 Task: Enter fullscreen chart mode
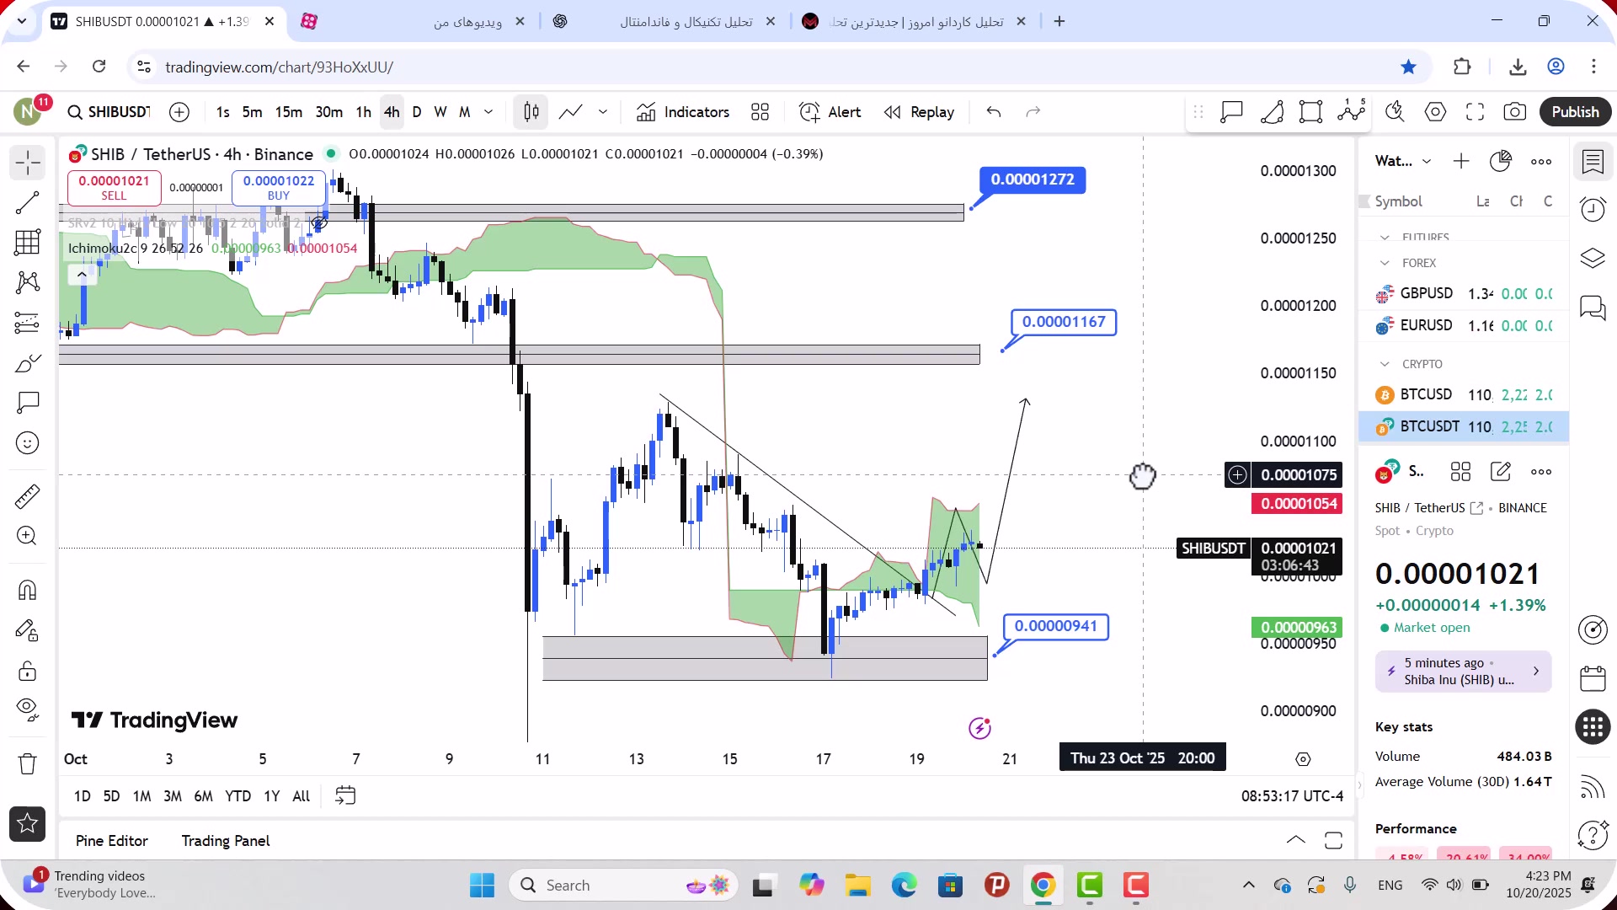(1475, 112)
